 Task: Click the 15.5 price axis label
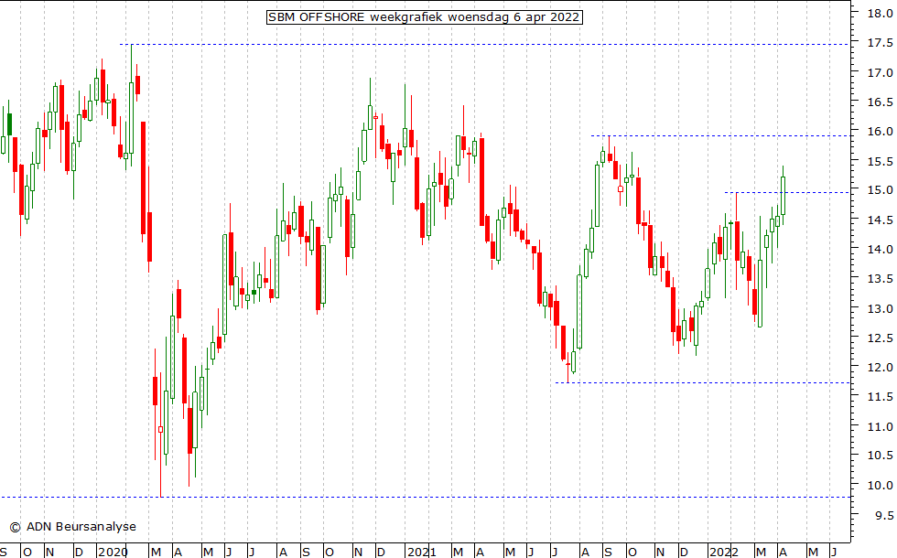[880, 161]
